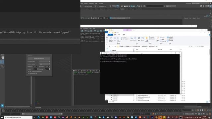This screenshot has width=212, height=119.
Task: Click the red X delete icon in Explorer ribbon
Action: tap(139, 38)
